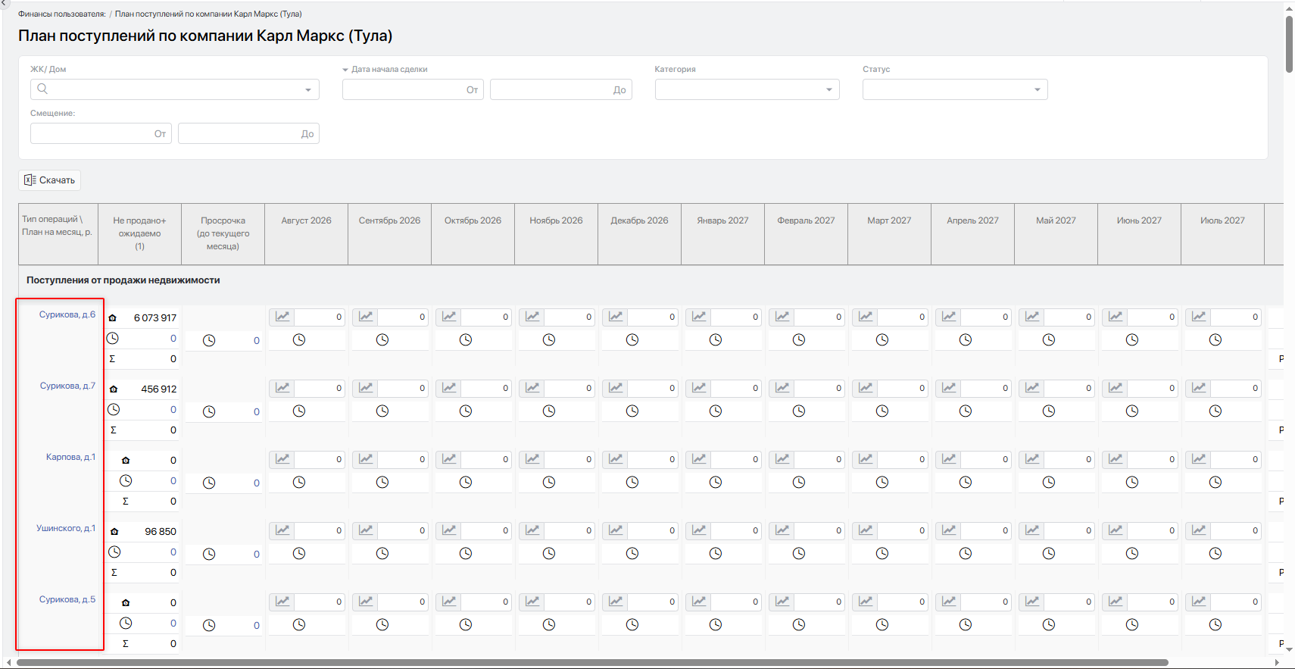Click the clock icon for Сурикова, д.6 Декабрь 2026
The image size is (1295, 669).
click(632, 340)
